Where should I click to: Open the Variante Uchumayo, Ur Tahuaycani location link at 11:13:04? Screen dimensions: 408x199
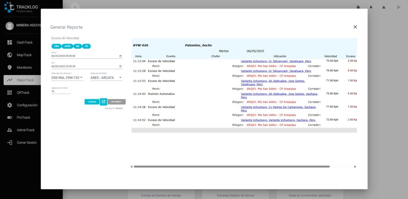tap(276, 61)
